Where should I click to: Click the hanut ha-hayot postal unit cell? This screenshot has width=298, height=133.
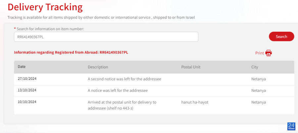coord(195,102)
